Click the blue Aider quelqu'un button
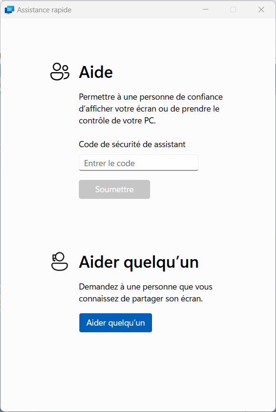 (x=115, y=323)
